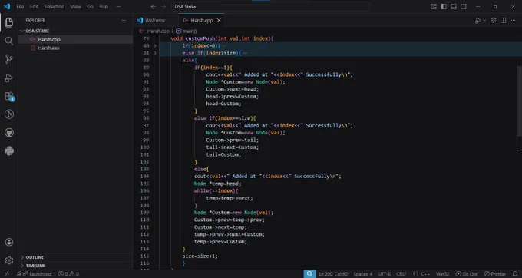
Task: Click the DSA Strike command center search box
Action: point(271,7)
